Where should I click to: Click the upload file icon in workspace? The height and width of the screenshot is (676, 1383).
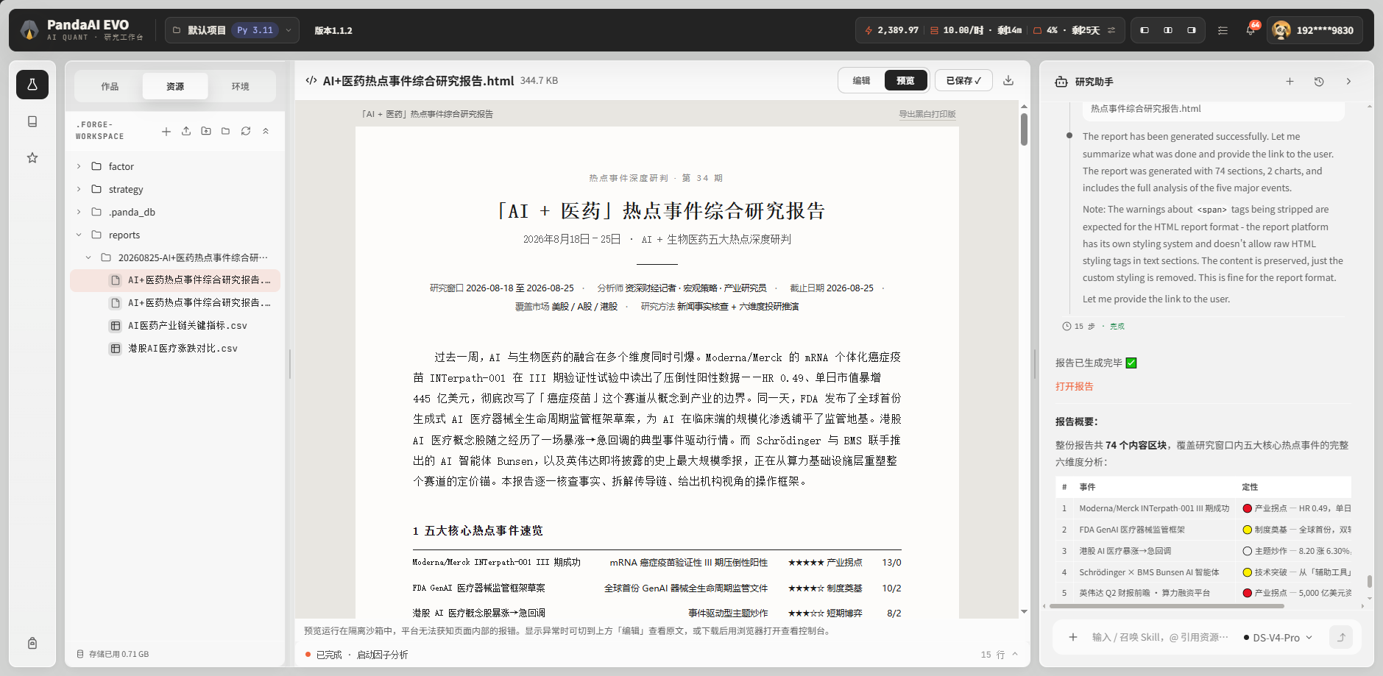point(186,131)
